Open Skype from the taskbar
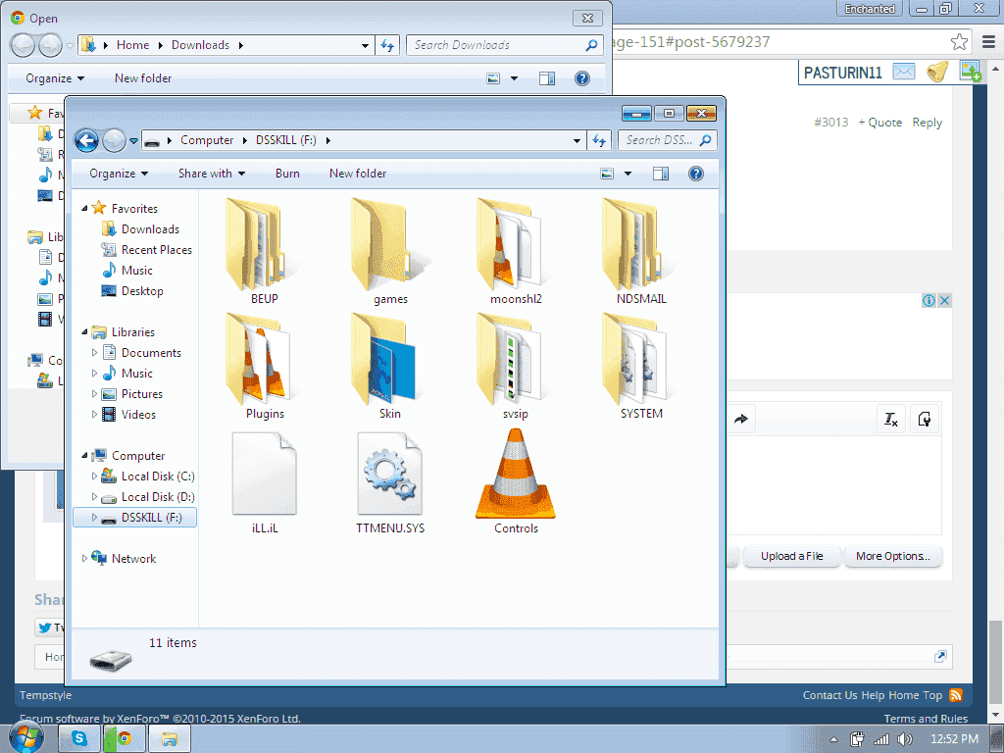Screen dimensions: 1004x753 point(78,738)
